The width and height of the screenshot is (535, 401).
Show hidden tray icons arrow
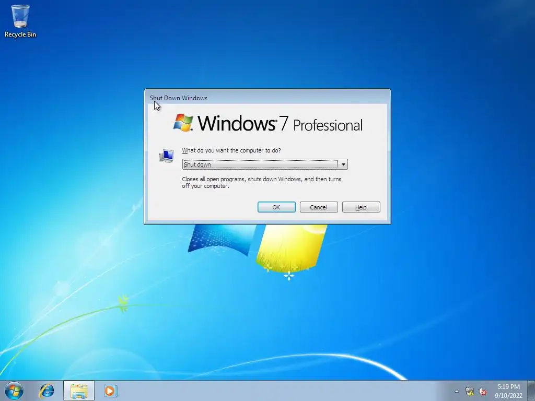pos(457,391)
